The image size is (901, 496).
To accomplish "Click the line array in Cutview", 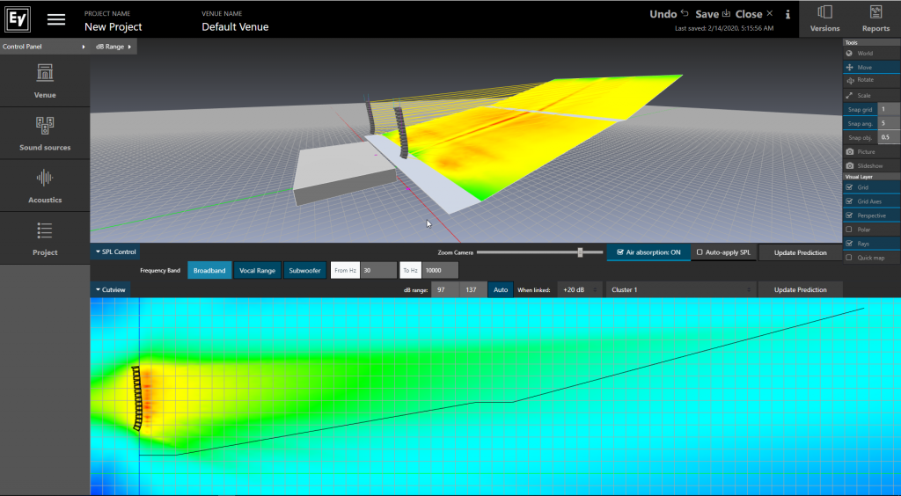I will click(137, 398).
